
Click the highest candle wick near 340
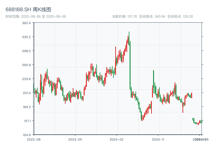coord(129,32)
